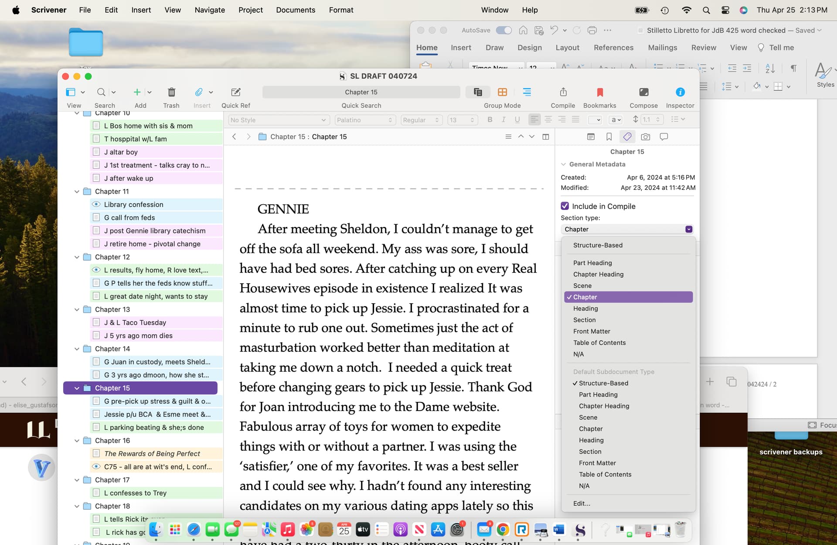Open the Format menu
Viewport: 837px width, 545px height.
341,10
